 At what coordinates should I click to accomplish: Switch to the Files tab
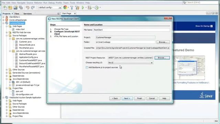(x=17, y=14)
